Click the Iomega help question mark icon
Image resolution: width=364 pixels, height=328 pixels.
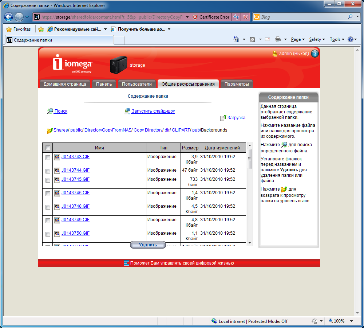tap(315, 54)
